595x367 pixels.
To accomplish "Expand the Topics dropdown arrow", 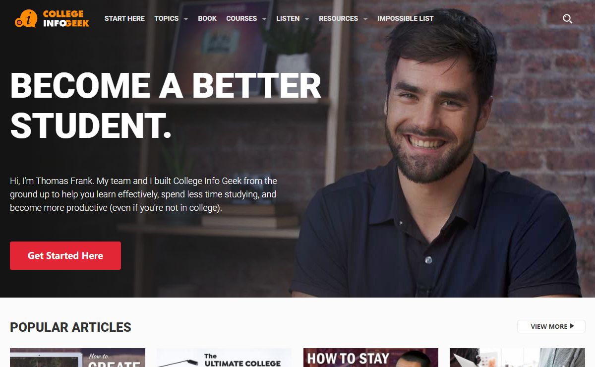I will point(186,19).
